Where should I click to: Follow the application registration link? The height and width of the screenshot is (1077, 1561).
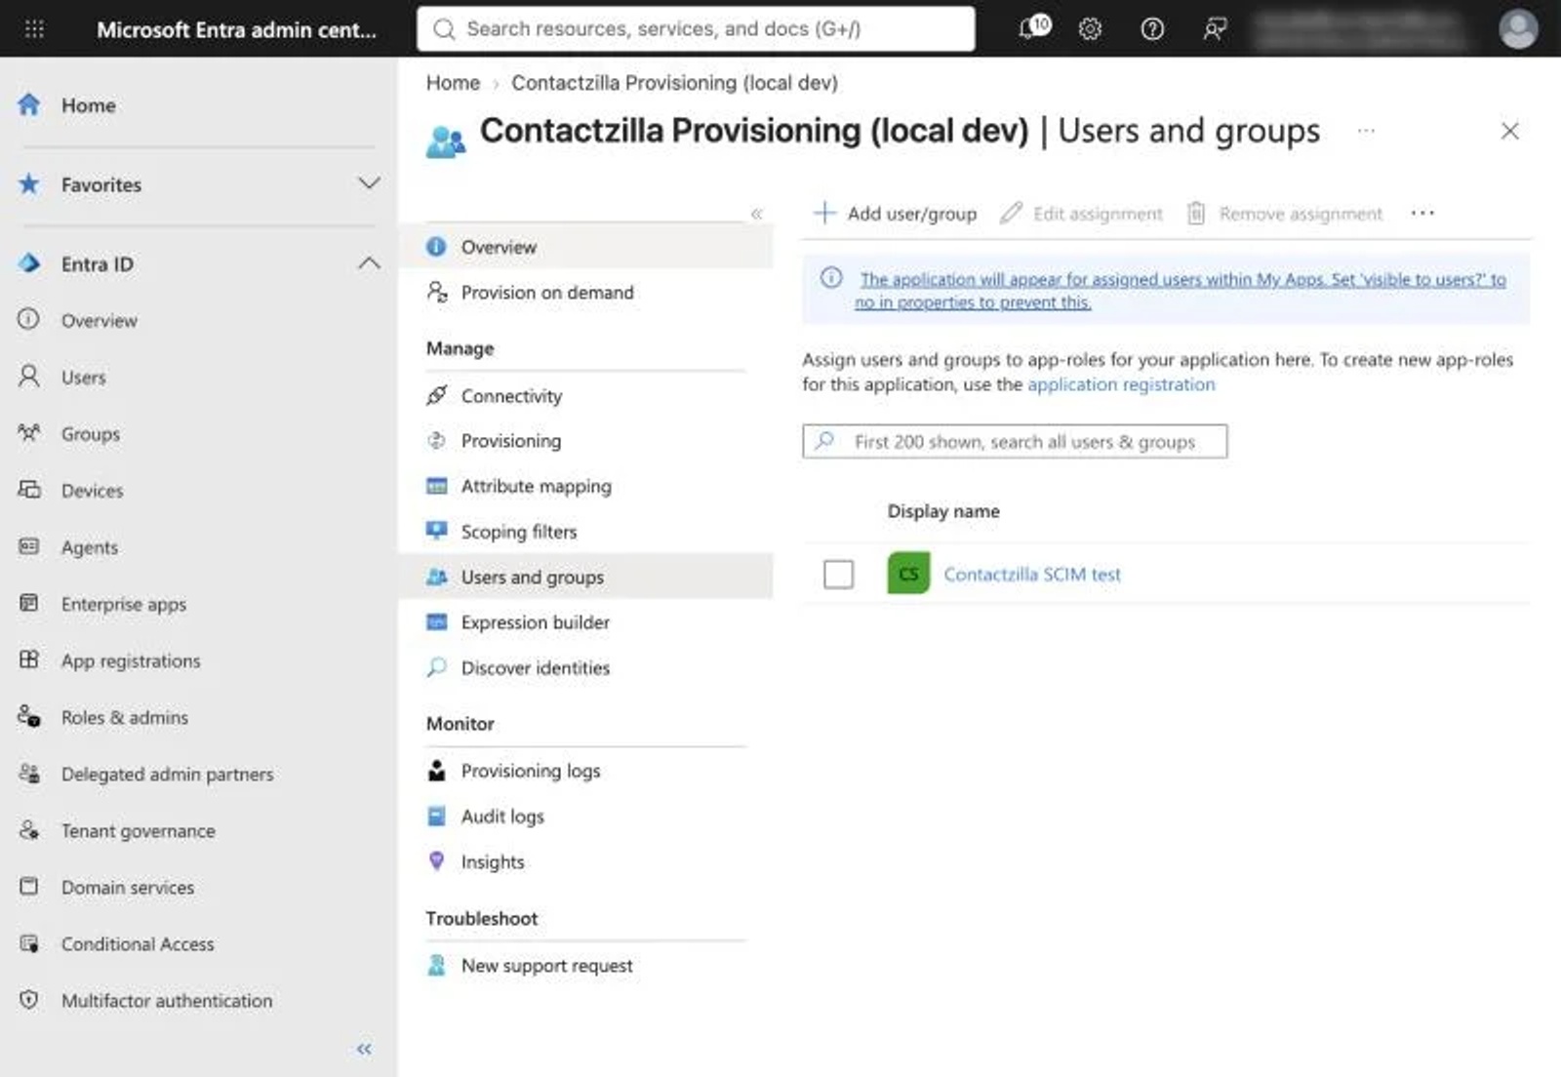pos(1121,384)
